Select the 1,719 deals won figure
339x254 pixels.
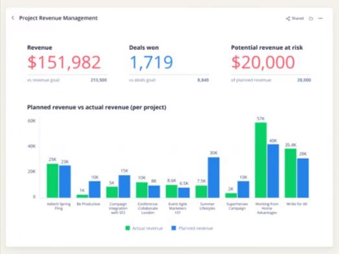(x=151, y=62)
